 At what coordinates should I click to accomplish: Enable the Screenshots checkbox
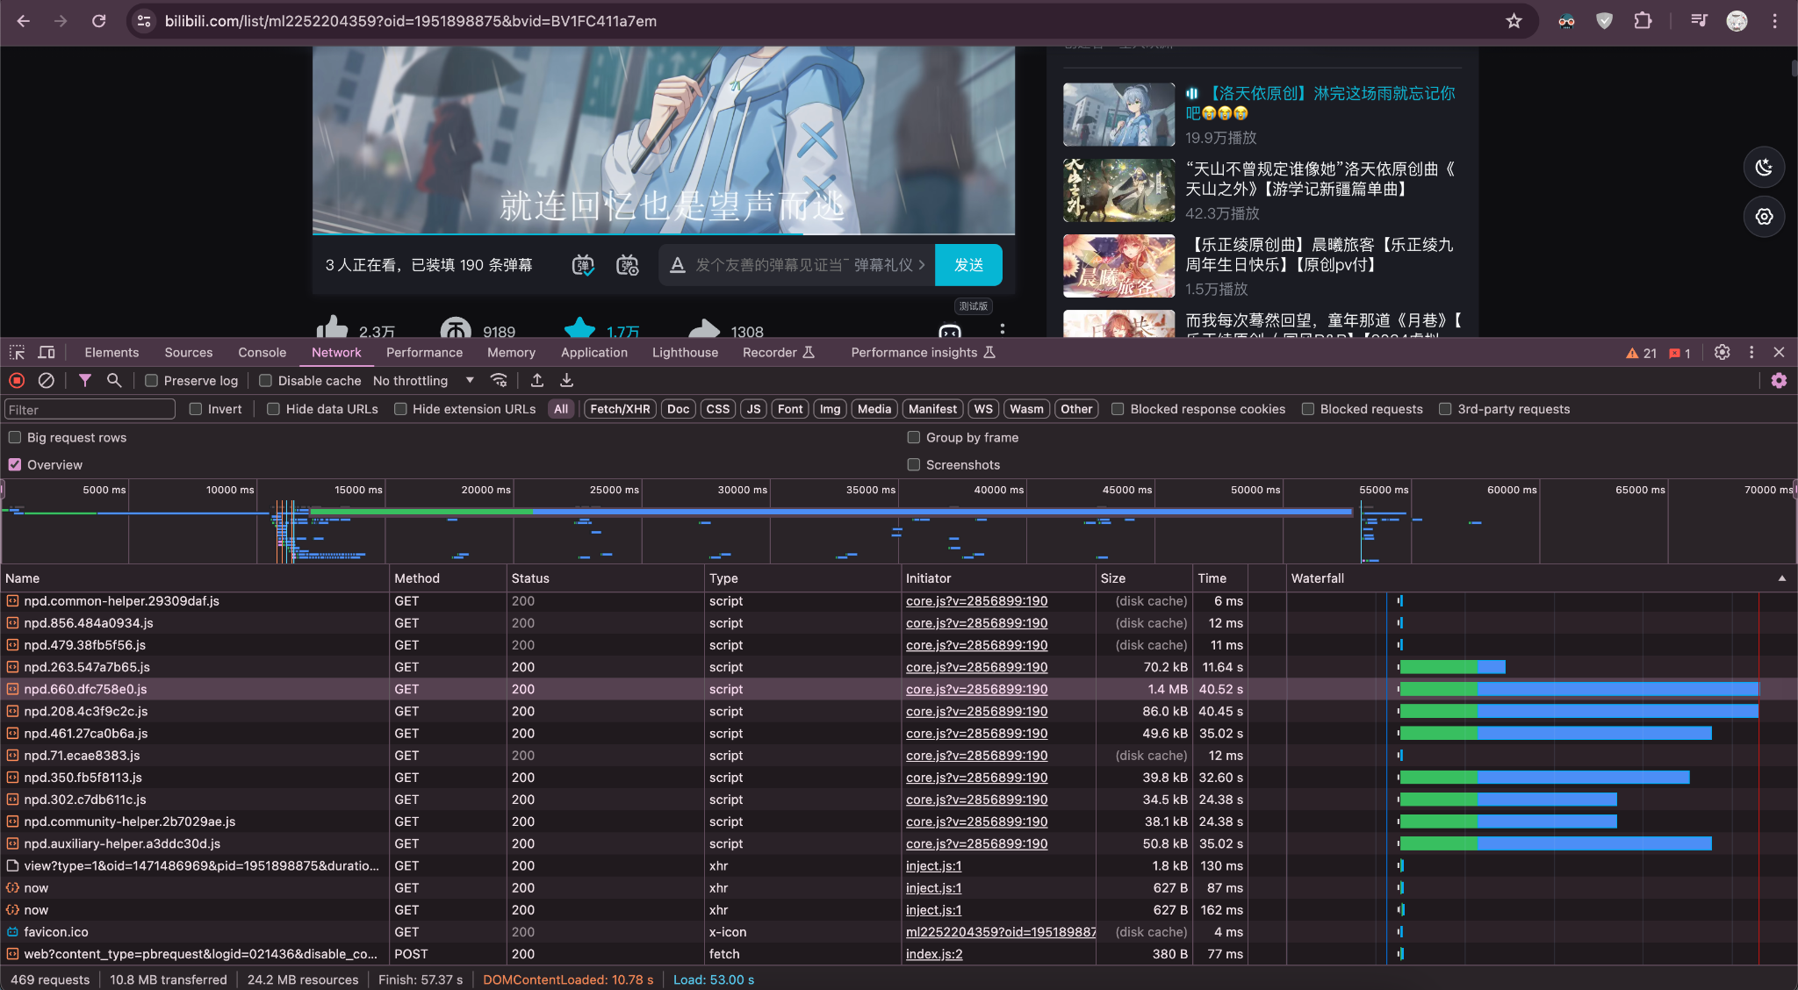point(914,464)
